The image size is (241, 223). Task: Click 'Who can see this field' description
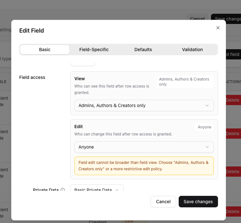coord(112,89)
